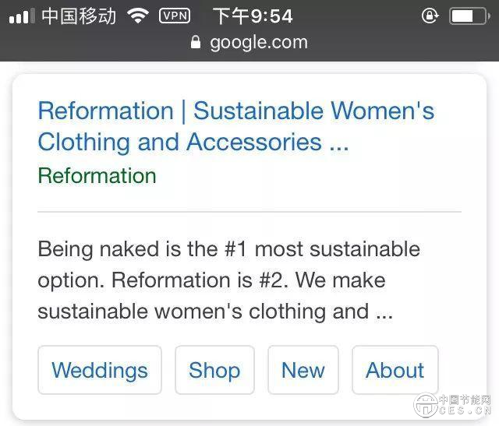This screenshot has width=499, height=426.
Task: Tap the VPN badge in status bar
Action: [174, 16]
